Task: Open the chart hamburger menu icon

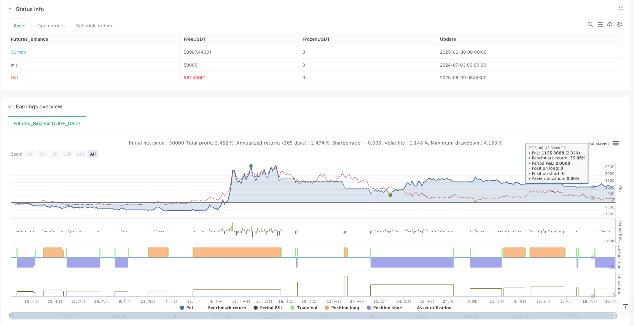Action: (616, 143)
